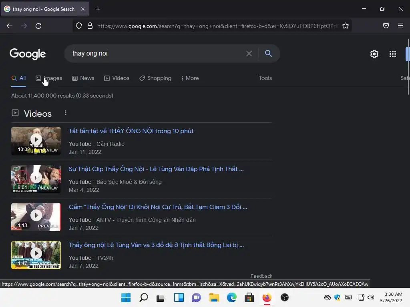Click the touch keyboard tray icon
The image size is (410, 307).
click(348, 297)
